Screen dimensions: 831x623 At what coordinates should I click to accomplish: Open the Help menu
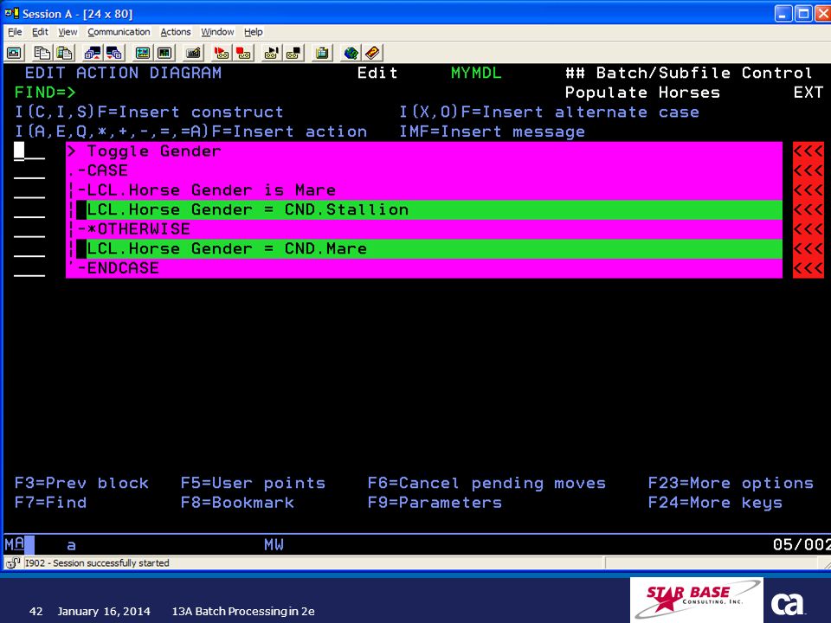[254, 32]
